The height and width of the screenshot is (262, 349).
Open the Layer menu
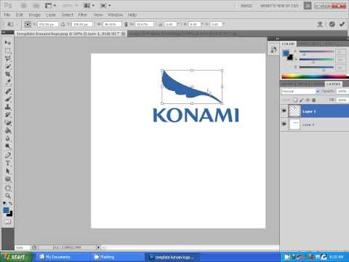[51, 15]
